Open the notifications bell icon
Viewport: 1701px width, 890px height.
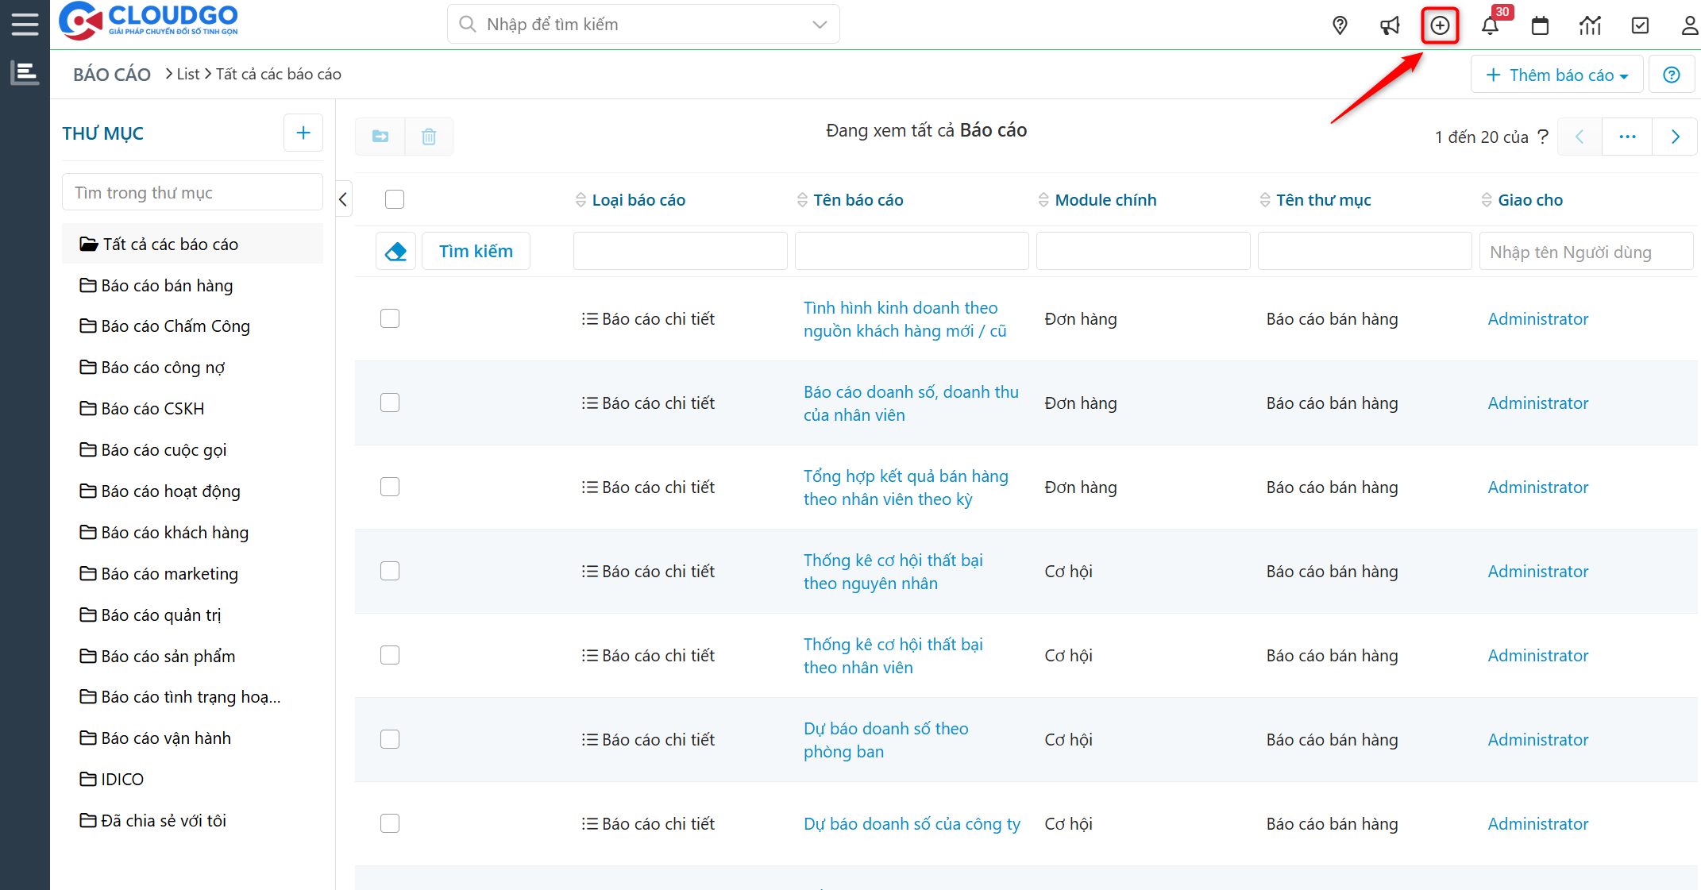coord(1490,25)
